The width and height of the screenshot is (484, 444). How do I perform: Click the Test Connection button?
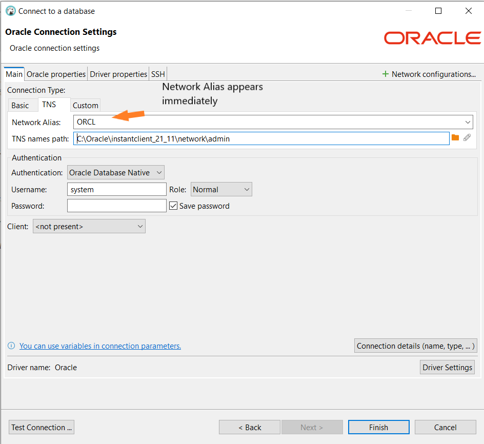(42, 427)
